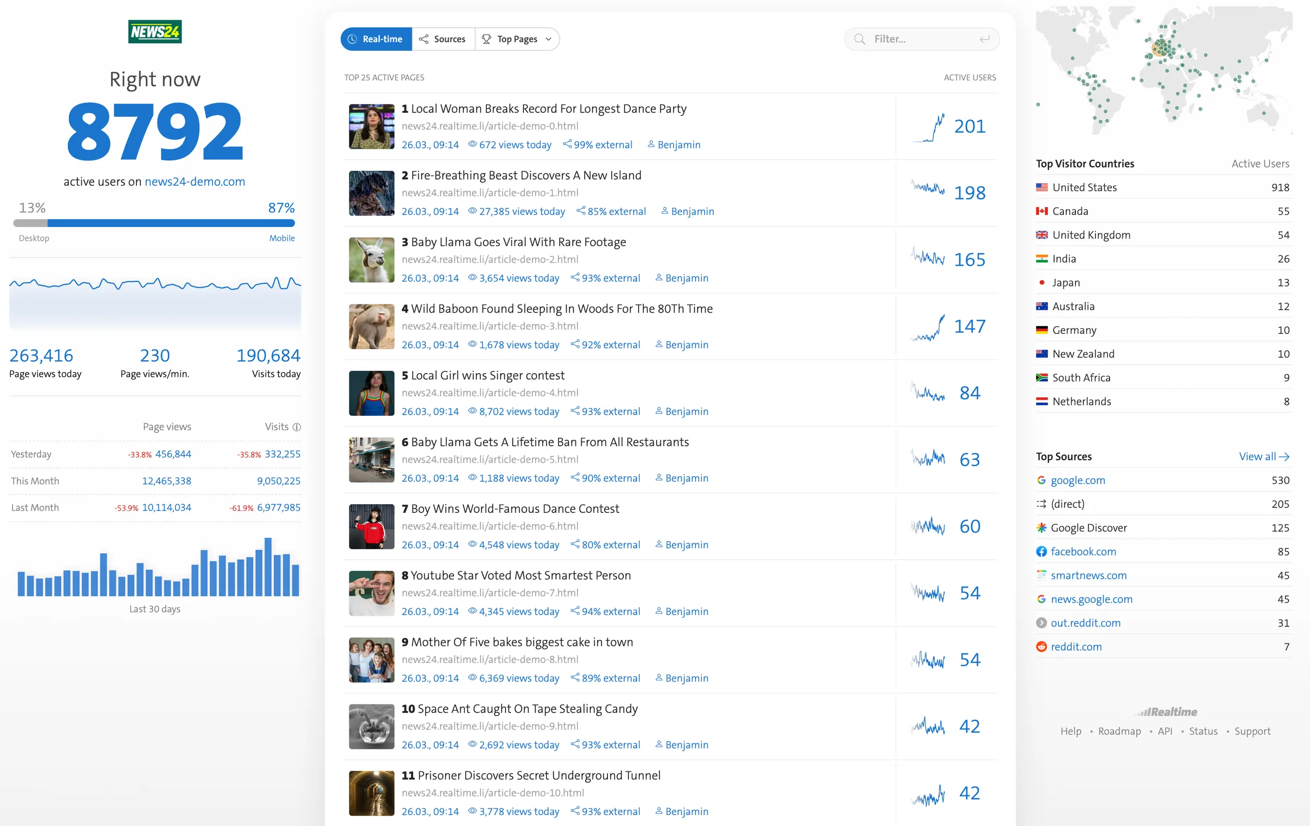
Task: Click the Visits info icon
Action: click(297, 427)
